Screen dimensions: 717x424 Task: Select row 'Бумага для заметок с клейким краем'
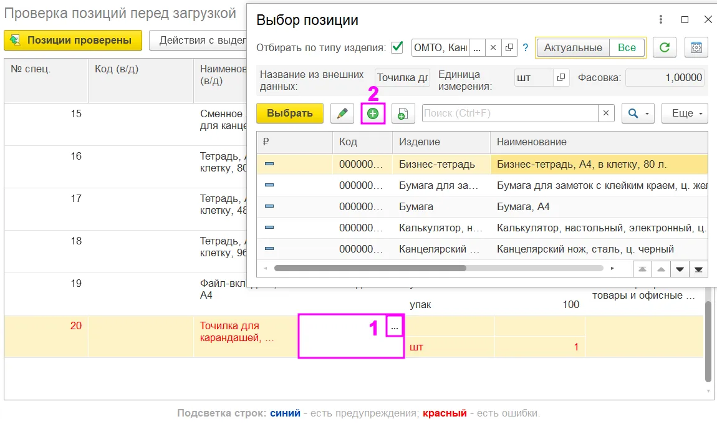click(482, 185)
